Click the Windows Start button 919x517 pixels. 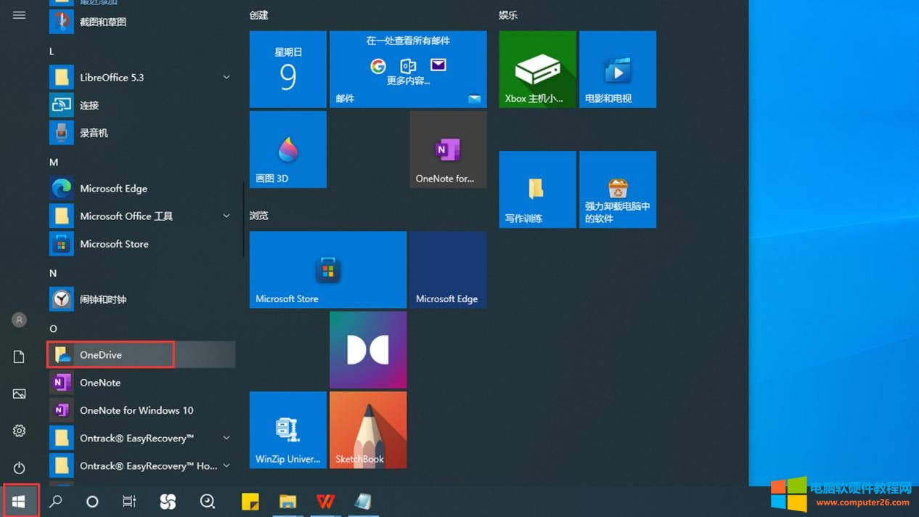(x=19, y=501)
